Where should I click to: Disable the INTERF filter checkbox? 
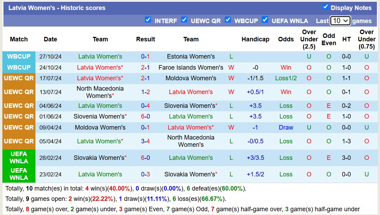click(x=148, y=20)
